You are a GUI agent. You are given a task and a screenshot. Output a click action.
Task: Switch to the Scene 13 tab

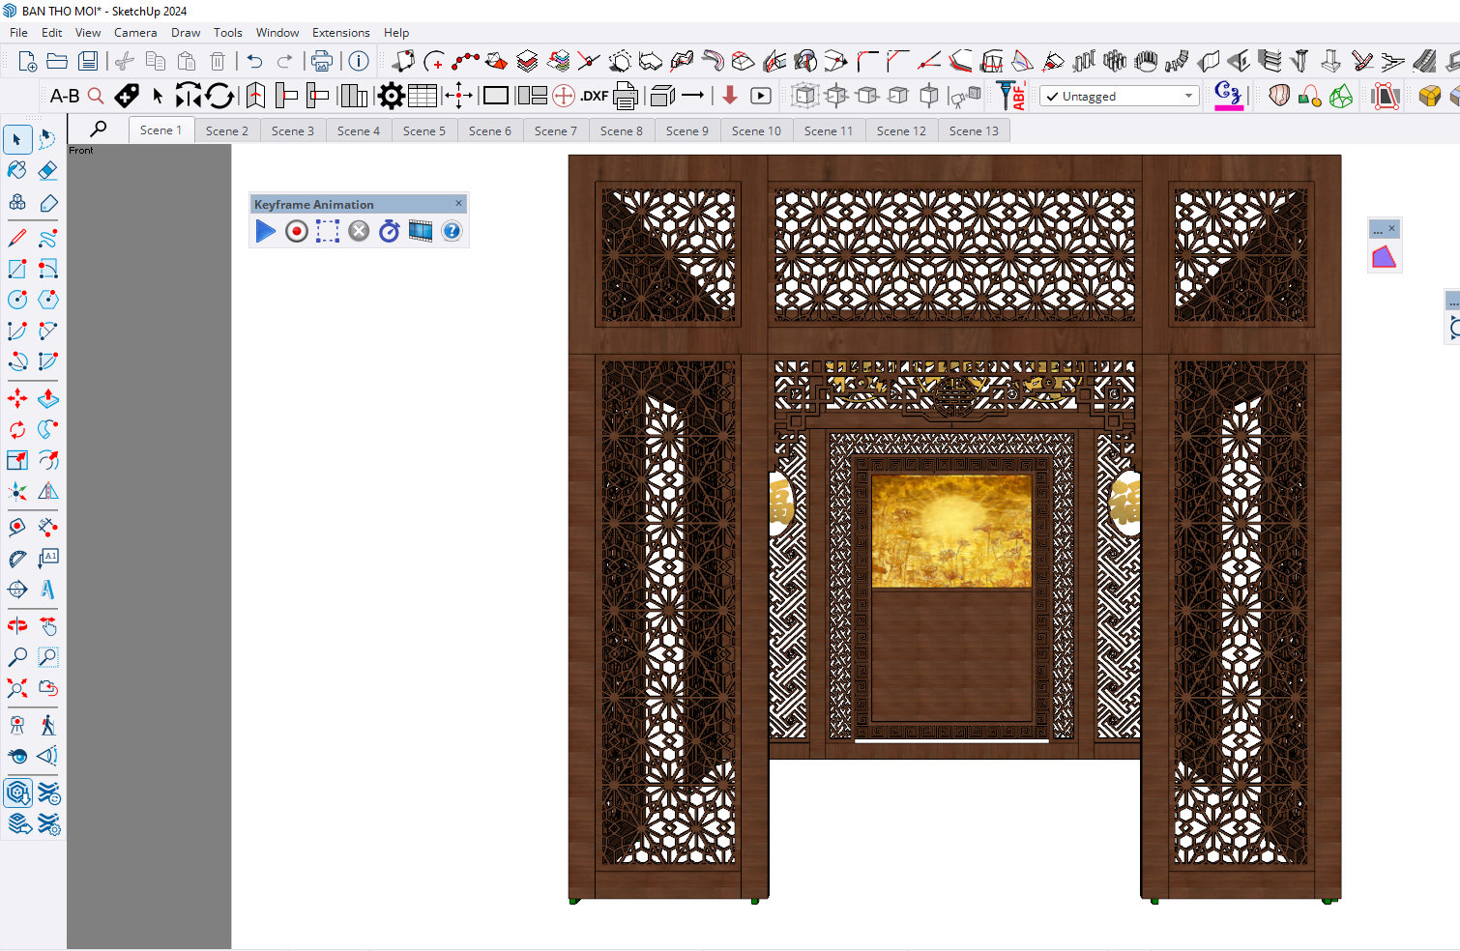click(x=973, y=131)
